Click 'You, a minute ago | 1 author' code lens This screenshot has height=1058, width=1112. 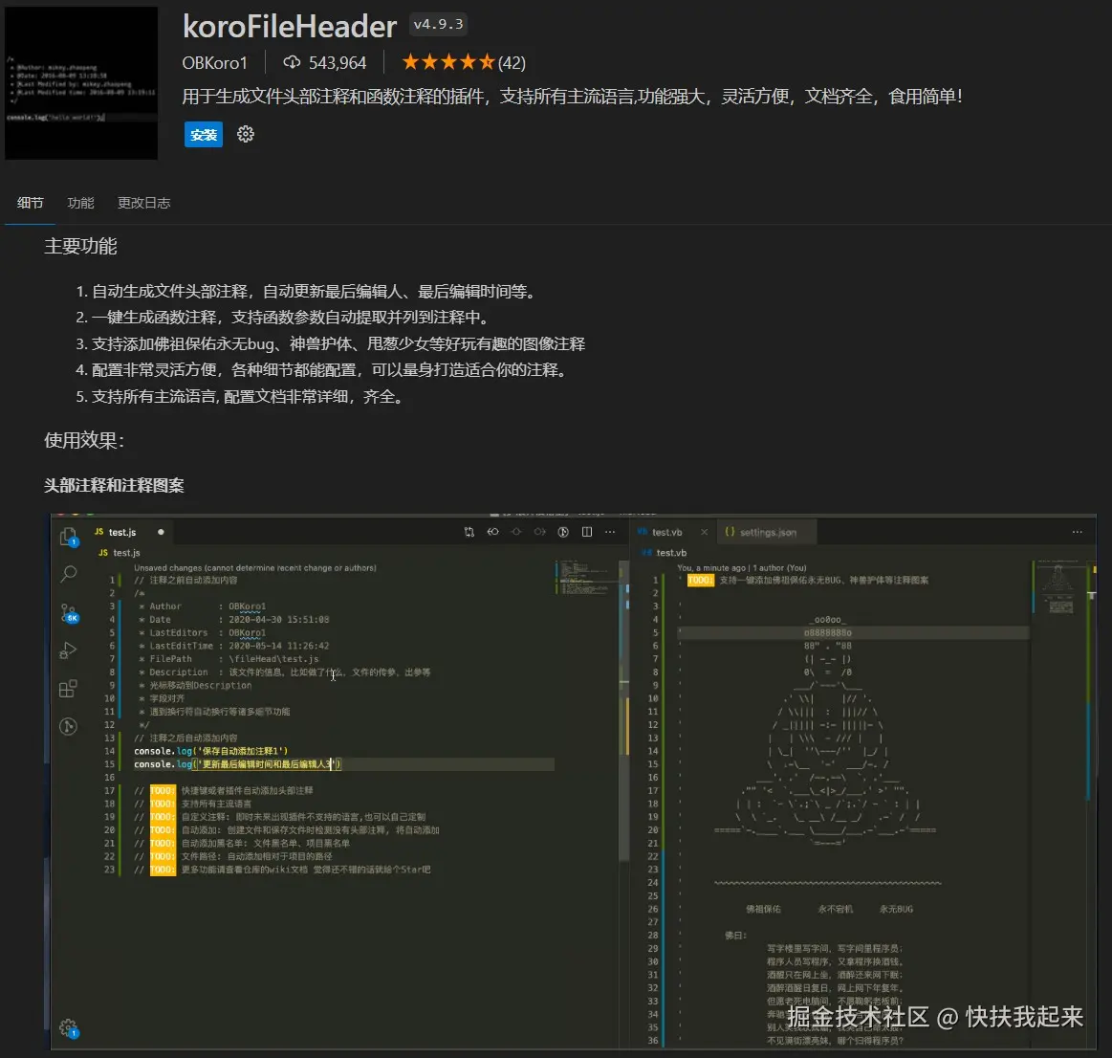pos(742,567)
